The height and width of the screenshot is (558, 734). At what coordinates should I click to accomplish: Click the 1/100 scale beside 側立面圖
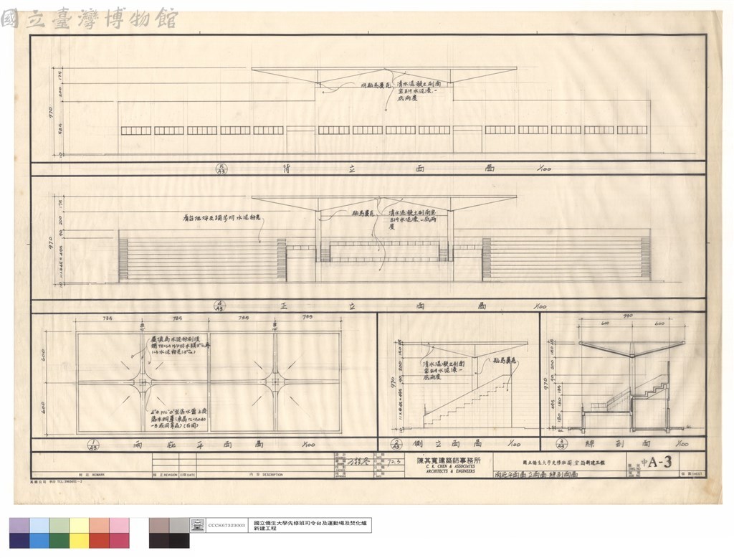point(513,443)
